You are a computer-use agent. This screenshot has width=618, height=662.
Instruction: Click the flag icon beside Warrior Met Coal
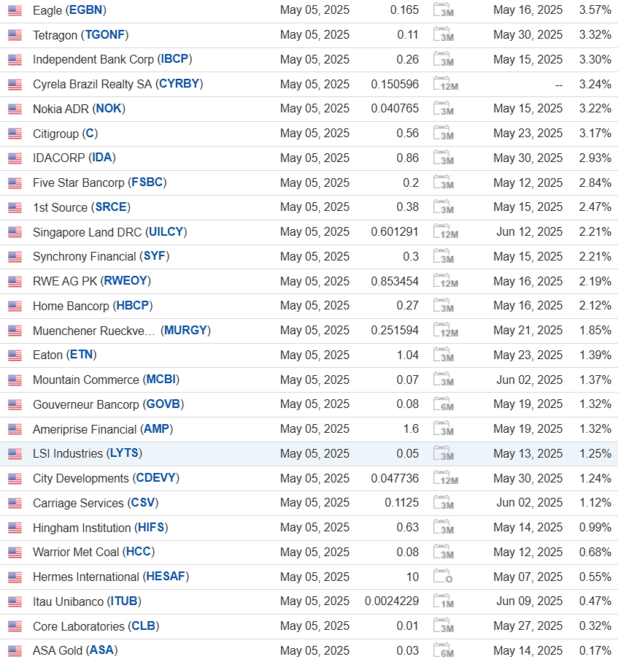pos(15,553)
